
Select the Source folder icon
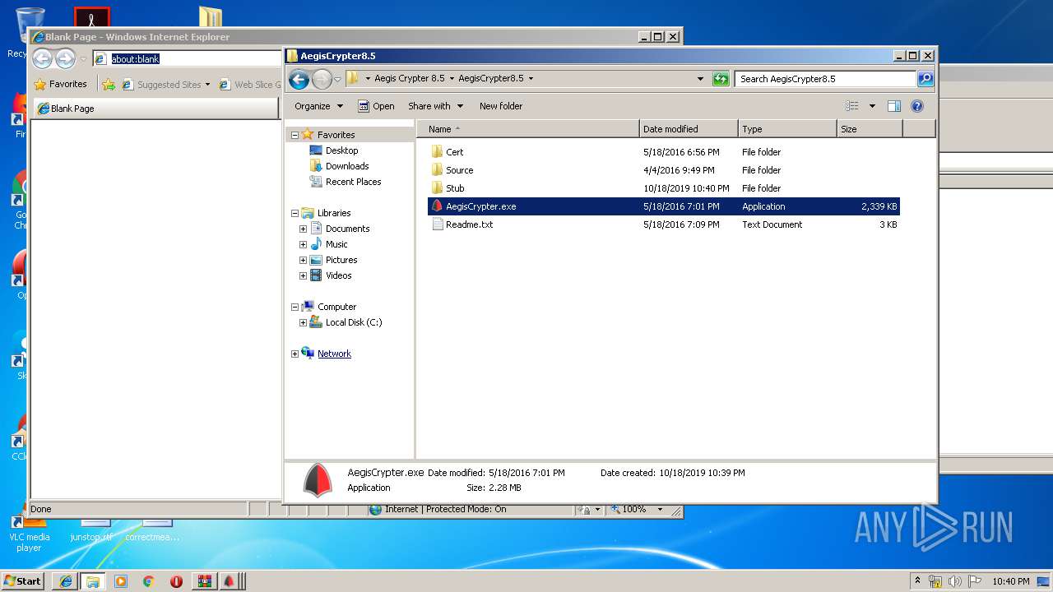click(437, 170)
